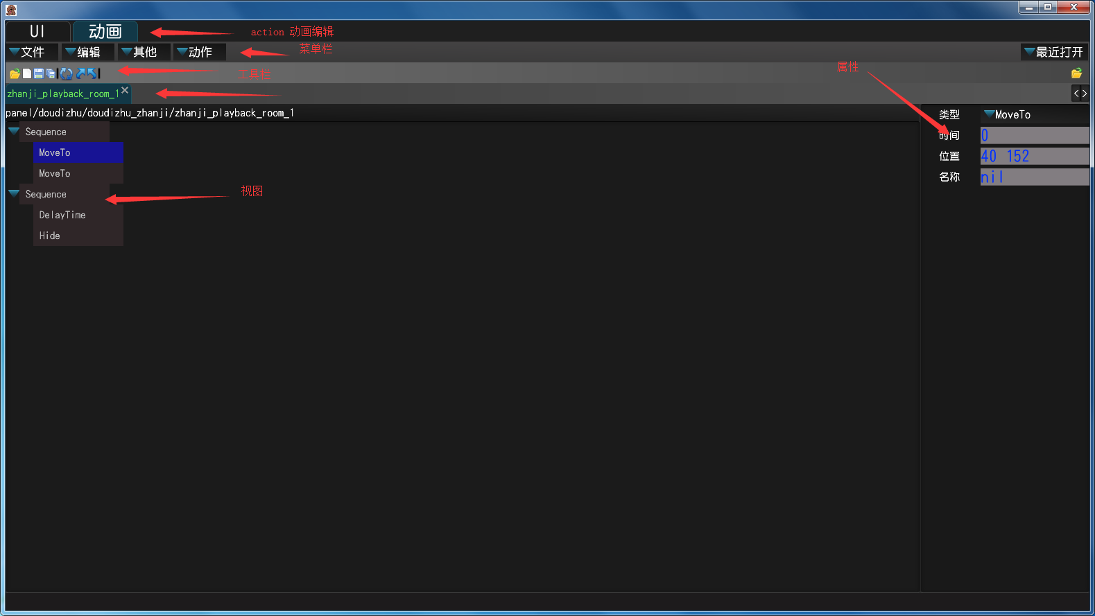Image resolution: width=1095 pixels, height=616 pixels.
Task: Click the blue up-left arrow toolbar icon
Action: [x=92, y=73]
